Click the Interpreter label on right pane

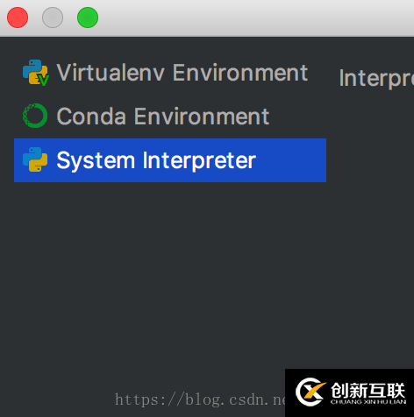376,78
